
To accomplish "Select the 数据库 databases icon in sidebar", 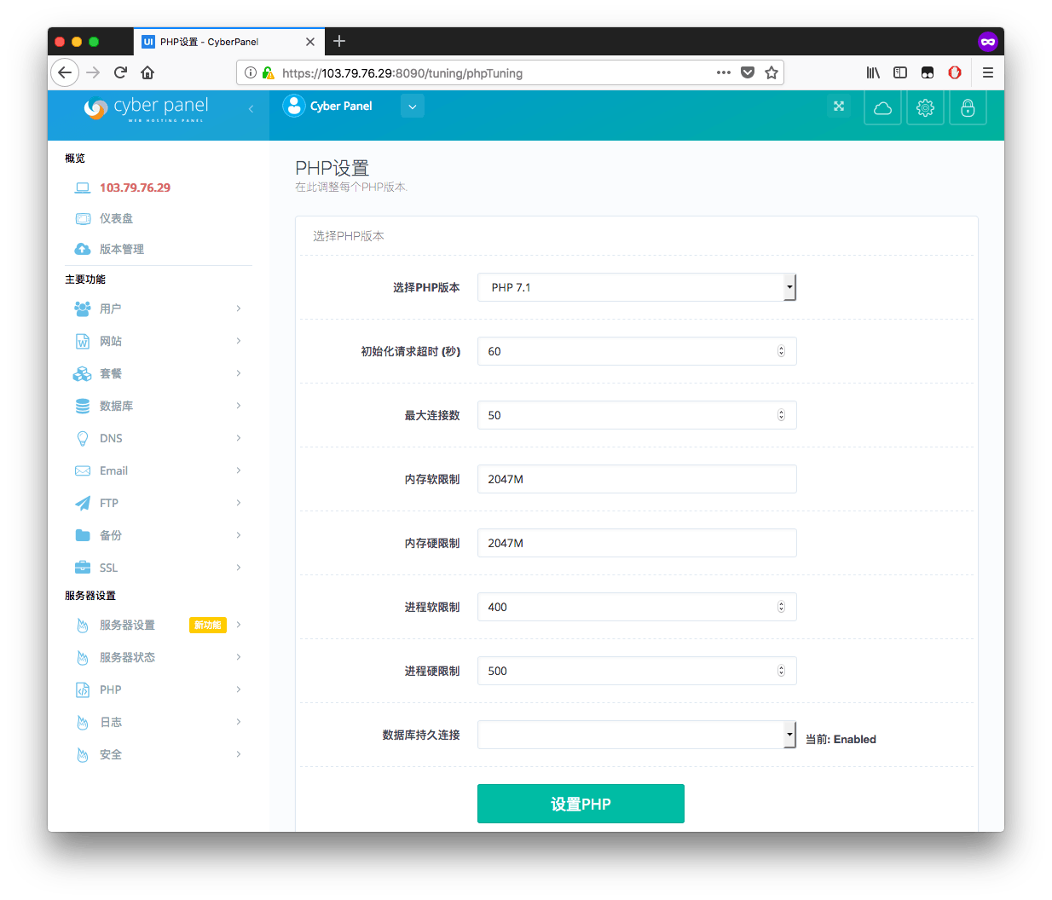I will pos(82,406).
